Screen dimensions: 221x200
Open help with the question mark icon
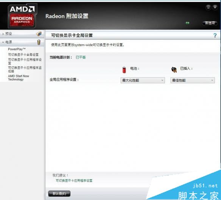tap(215, 35)
